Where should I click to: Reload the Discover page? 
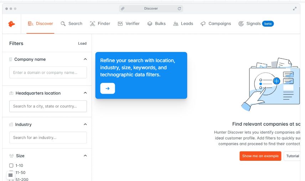click(x=179, y=9)
